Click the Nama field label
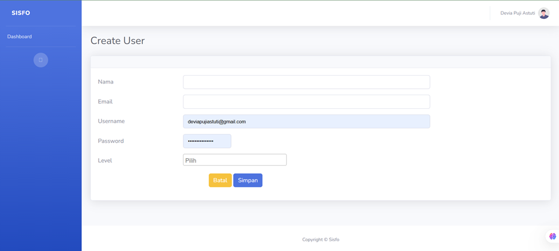559x251 pixels. click(x=105, y=82)
